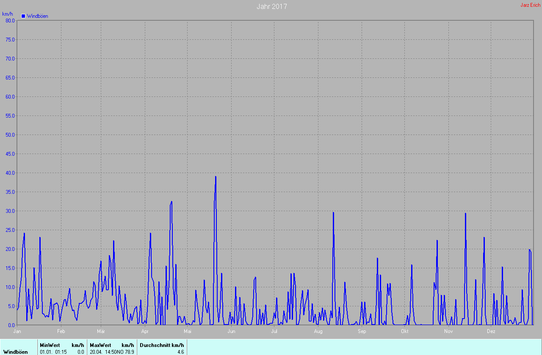Select the 70.0 y-axis value
The width and height of the screenshot is (542, 355).
tap(10, 59)
